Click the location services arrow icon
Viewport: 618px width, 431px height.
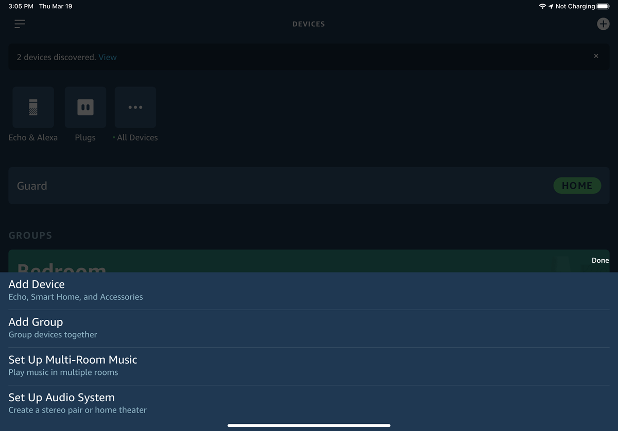click(x=551, y=6)
